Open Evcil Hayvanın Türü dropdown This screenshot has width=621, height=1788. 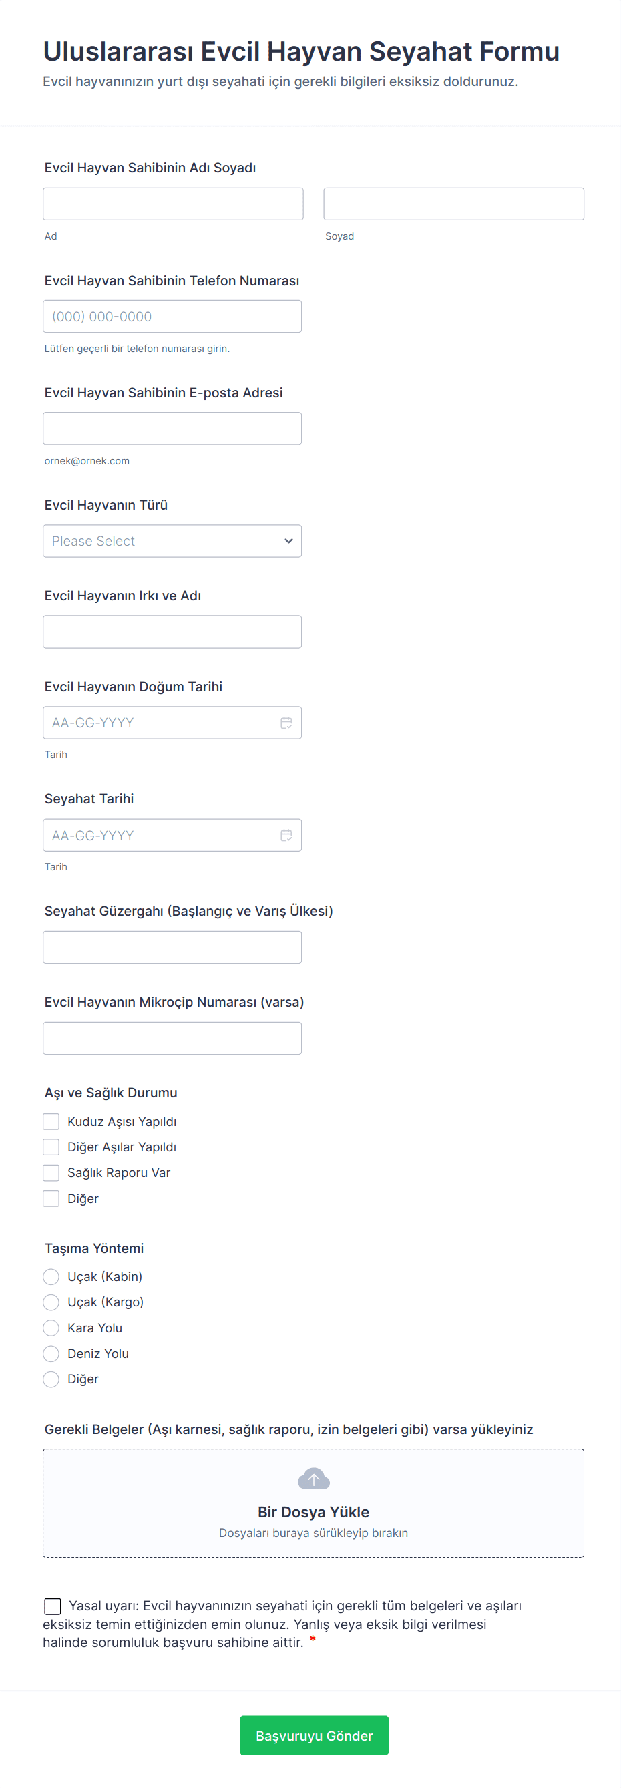[x=172, y=541]
